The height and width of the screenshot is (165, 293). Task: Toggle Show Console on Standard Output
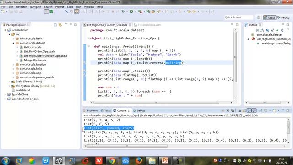point(249,110)
